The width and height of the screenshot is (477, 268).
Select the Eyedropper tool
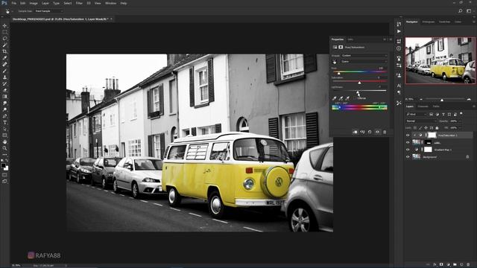(4, 58)
